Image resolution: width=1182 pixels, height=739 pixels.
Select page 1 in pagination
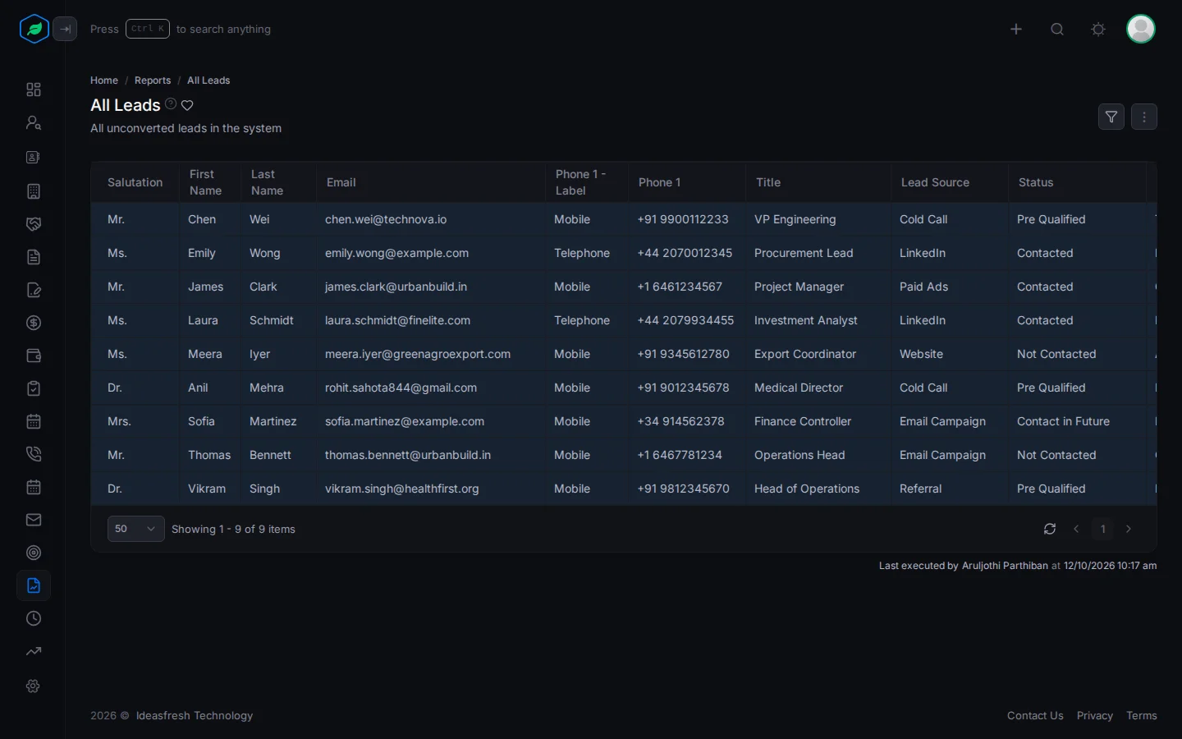1103,529
